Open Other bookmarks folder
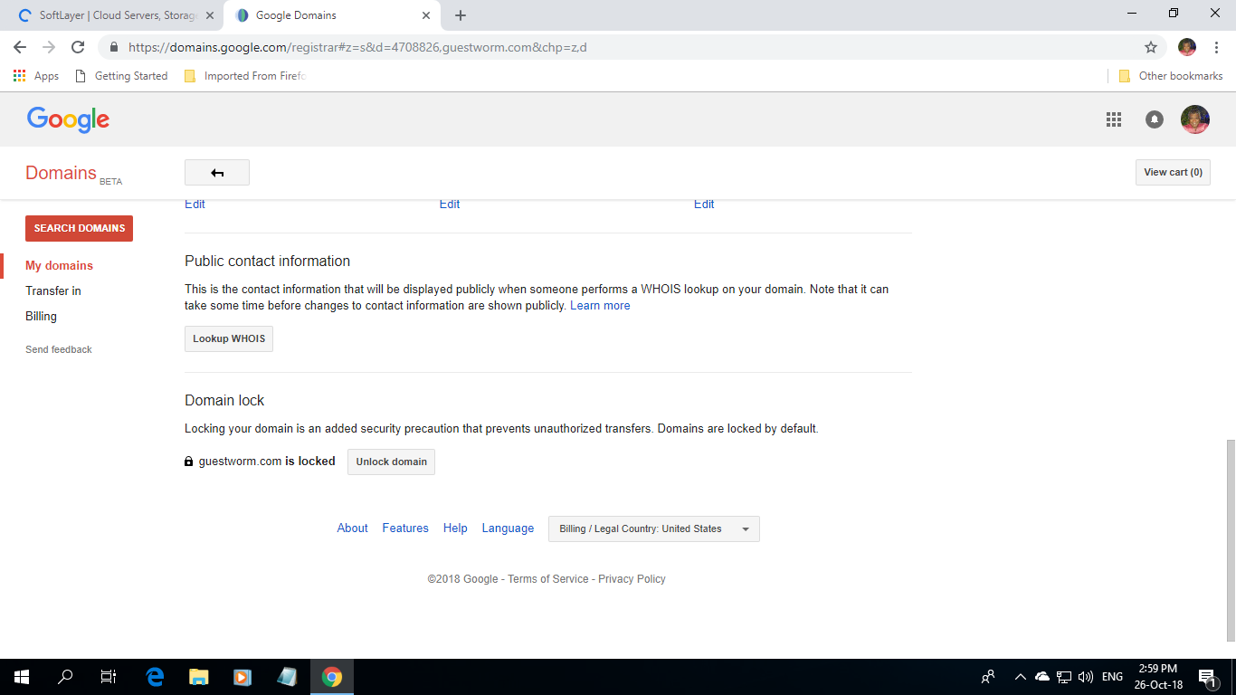 click(1171, 76)
